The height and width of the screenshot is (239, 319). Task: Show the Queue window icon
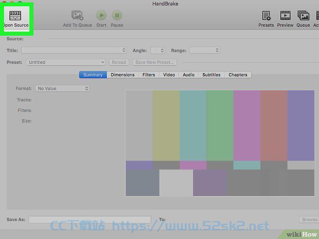[x=303, y=16]
